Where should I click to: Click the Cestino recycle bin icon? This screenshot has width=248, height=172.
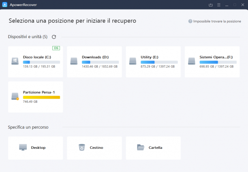pos(82,147)
